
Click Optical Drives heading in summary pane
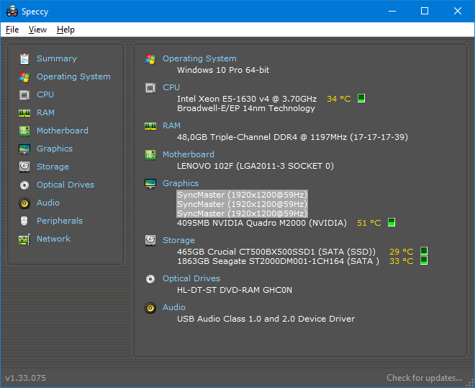tap(191, 278)
